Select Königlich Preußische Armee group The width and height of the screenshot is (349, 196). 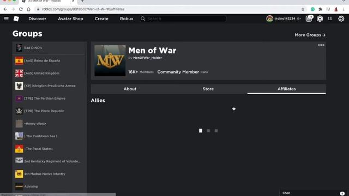pyautogui.click(x=50, y=86)
